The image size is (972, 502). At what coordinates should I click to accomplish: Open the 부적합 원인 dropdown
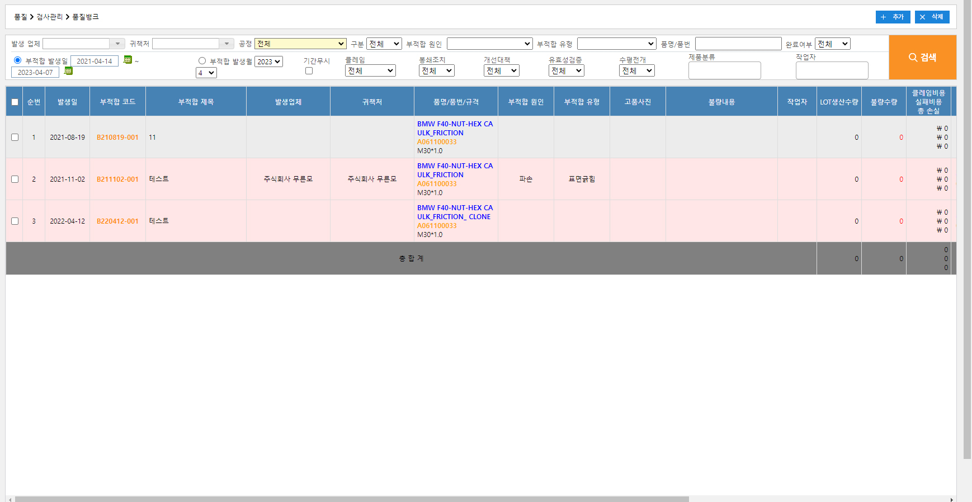pos(489,44)
